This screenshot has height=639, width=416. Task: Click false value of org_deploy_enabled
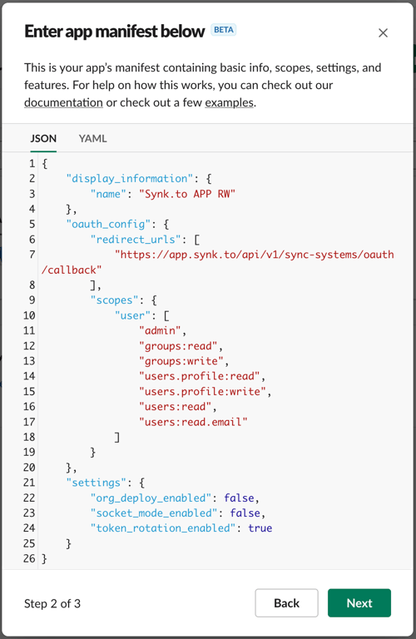tap(239, 498)
